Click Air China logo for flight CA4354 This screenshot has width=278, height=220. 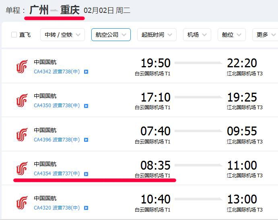click(x=22, y=168)
